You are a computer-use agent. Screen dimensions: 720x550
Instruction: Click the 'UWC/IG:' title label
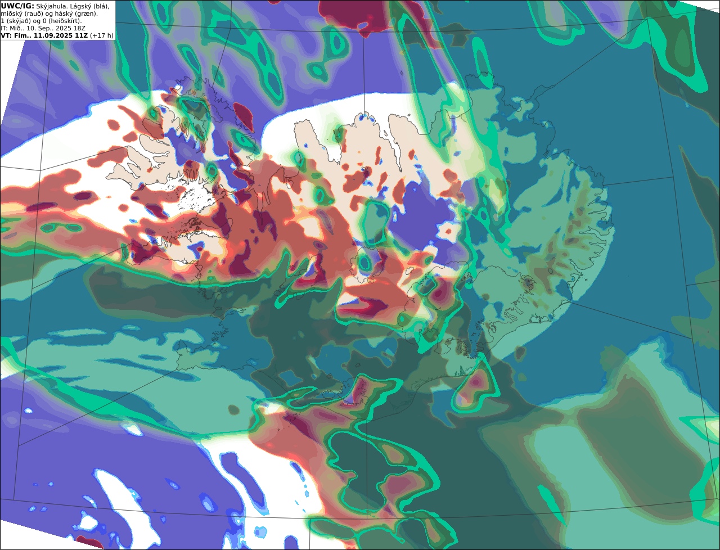tap(17, 6)
